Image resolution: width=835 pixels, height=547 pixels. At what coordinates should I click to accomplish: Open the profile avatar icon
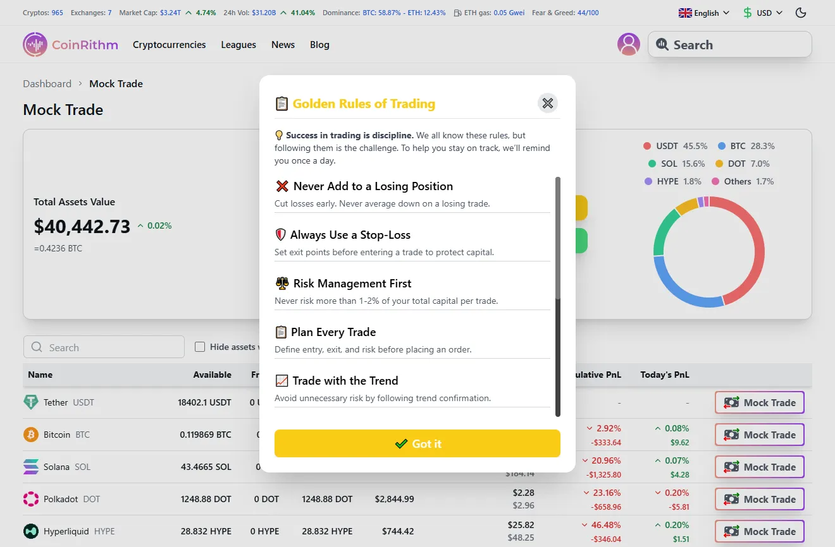point(628,44)
